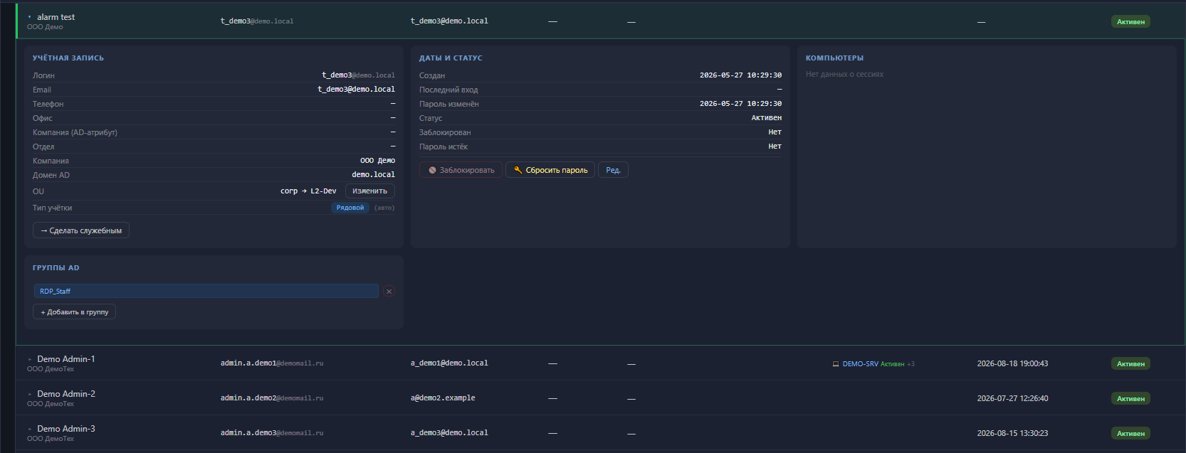Select the RDP_Staff group entry
1186x453 pixels.
click(x=206, y=291)
